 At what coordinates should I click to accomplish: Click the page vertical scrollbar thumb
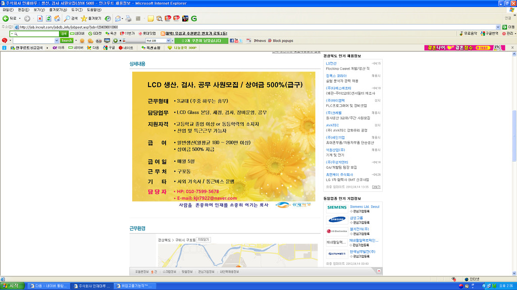(x=514, y=136)
